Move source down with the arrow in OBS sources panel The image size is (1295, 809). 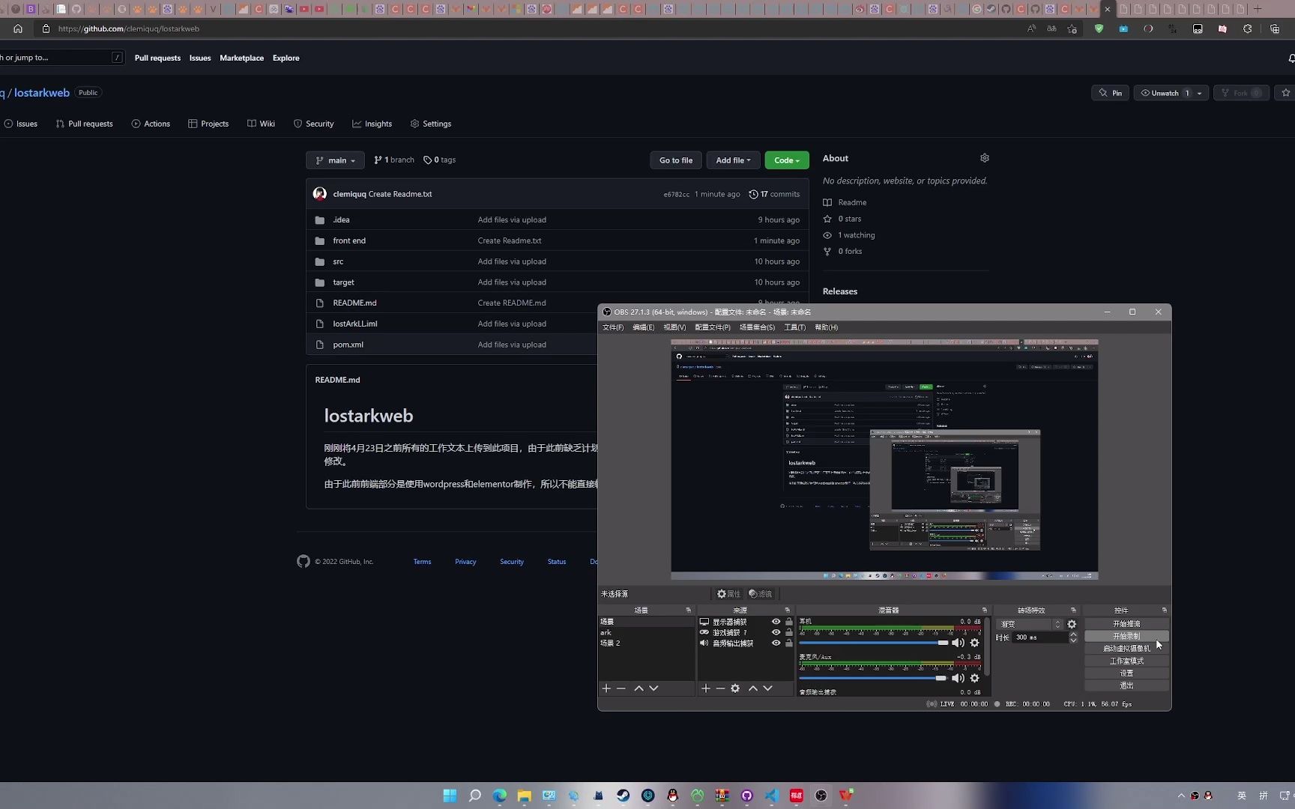click(x=767, y=688)
